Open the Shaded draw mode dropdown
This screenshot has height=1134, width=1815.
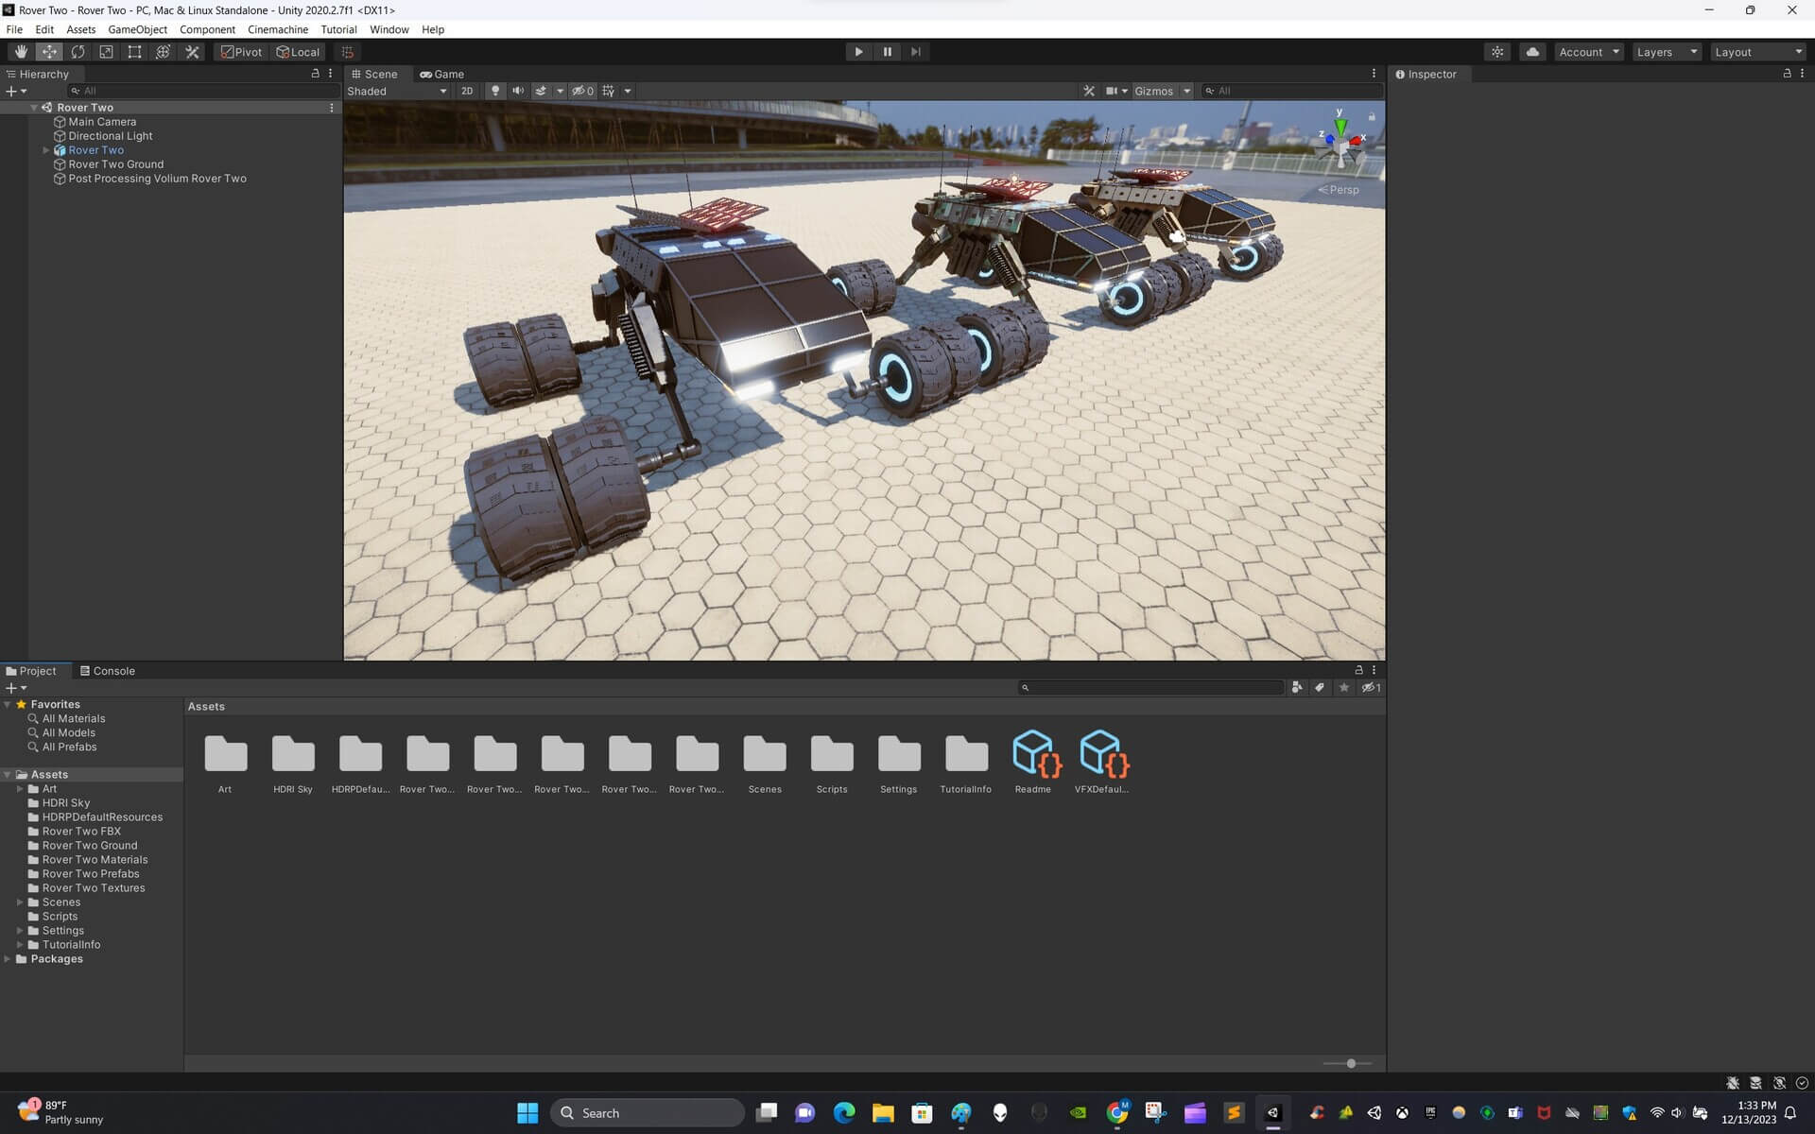pos(397,92)
